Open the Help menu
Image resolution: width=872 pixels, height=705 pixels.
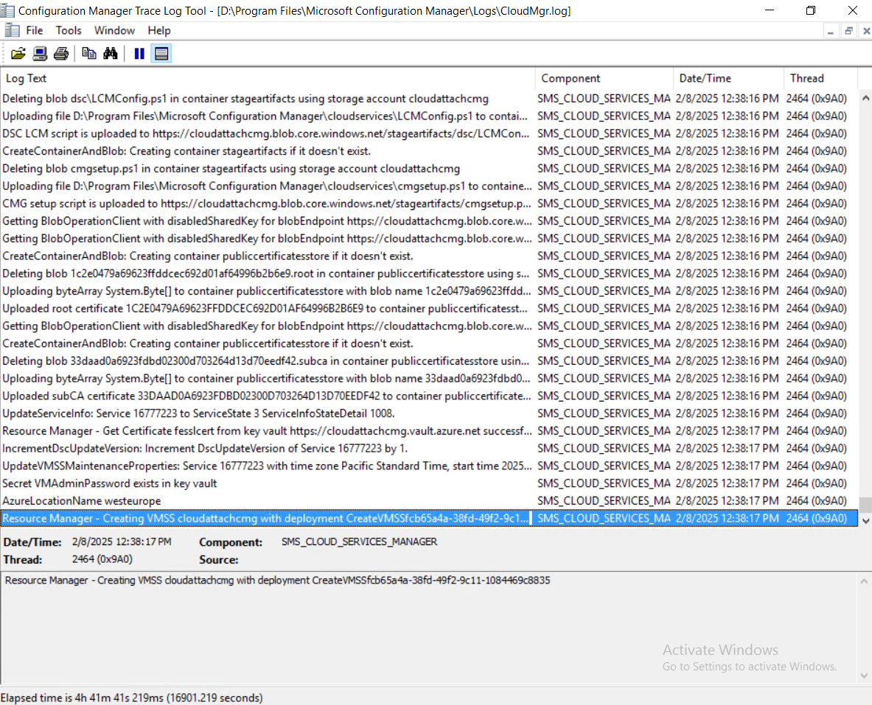pos(159,31)
